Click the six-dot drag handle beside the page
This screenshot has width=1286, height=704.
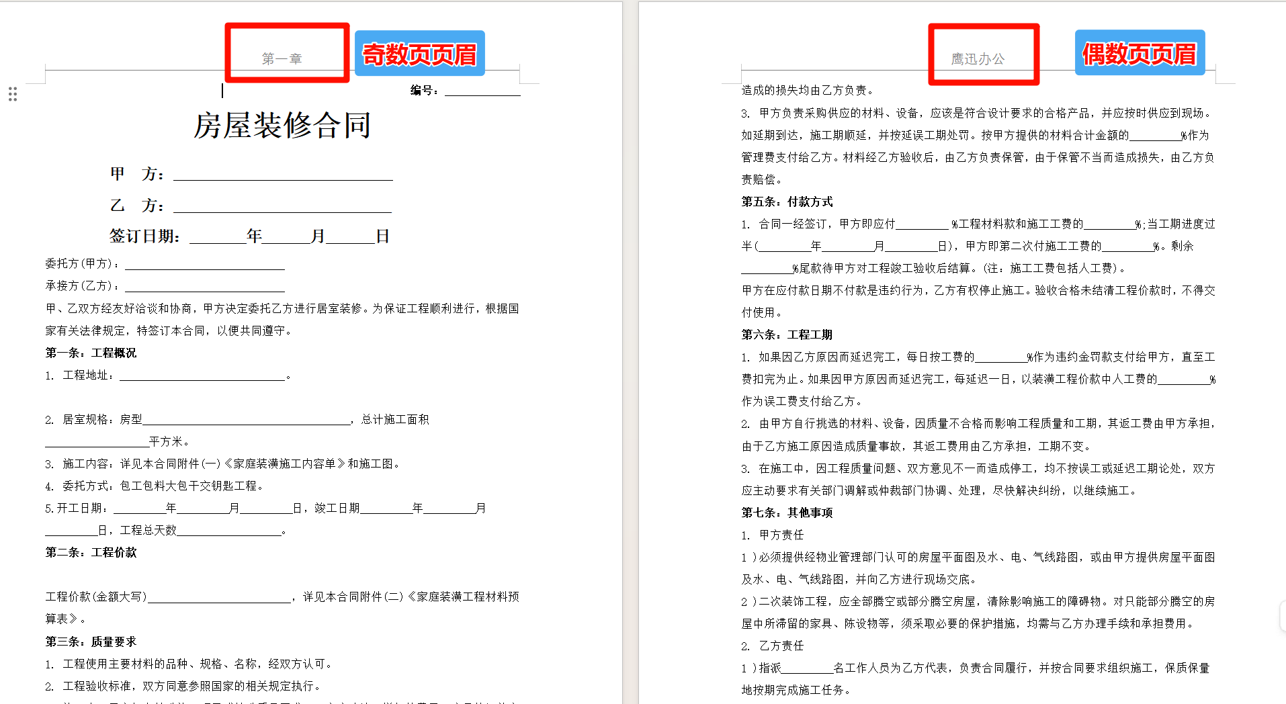point(13,95)
